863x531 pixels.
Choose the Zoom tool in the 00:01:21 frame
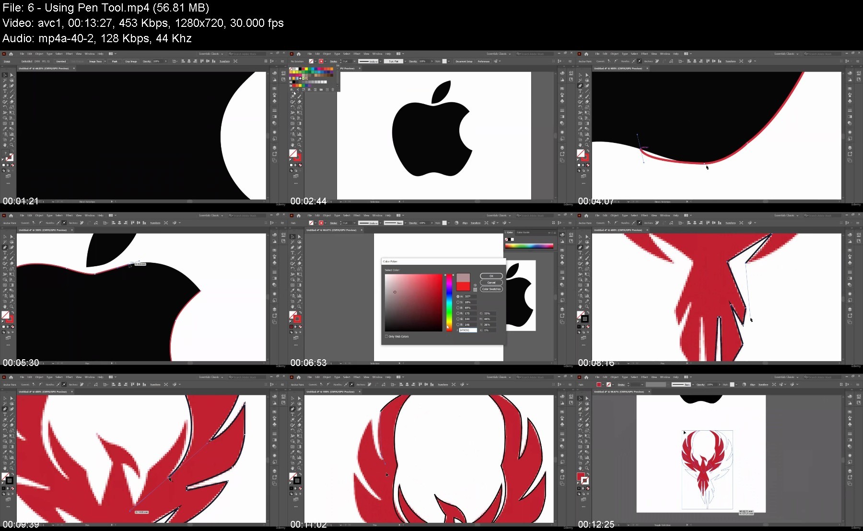[x=12, y=145]
